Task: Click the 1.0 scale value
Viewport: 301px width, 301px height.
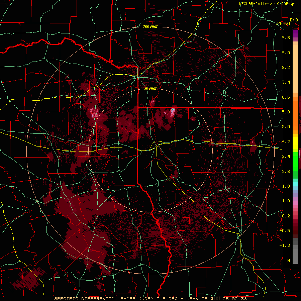Action: coord(286,201)
